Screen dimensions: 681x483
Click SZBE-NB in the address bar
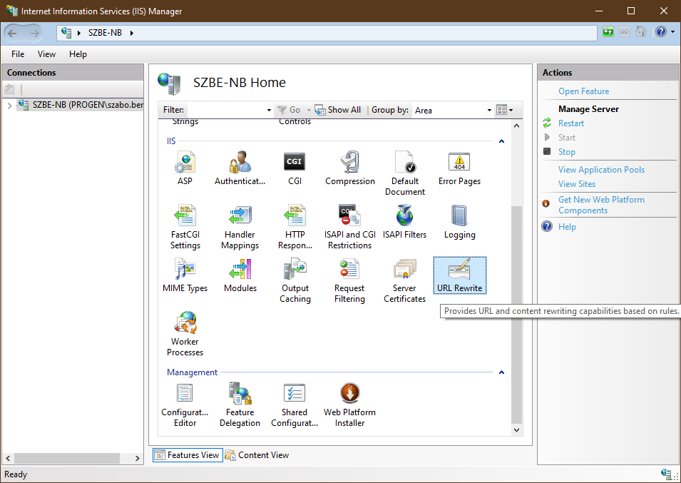pos(105,33)
